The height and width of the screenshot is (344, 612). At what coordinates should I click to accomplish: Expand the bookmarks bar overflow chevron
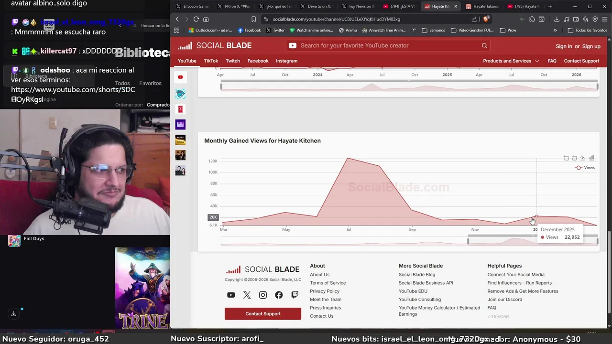pyautogui.click(x=555, y=30)
